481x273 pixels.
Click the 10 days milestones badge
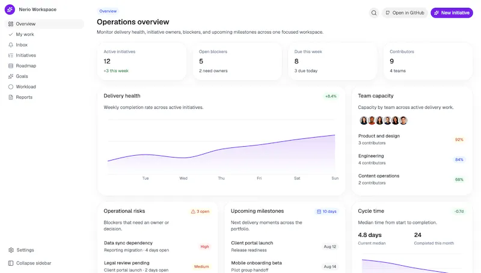coord(326,211)
